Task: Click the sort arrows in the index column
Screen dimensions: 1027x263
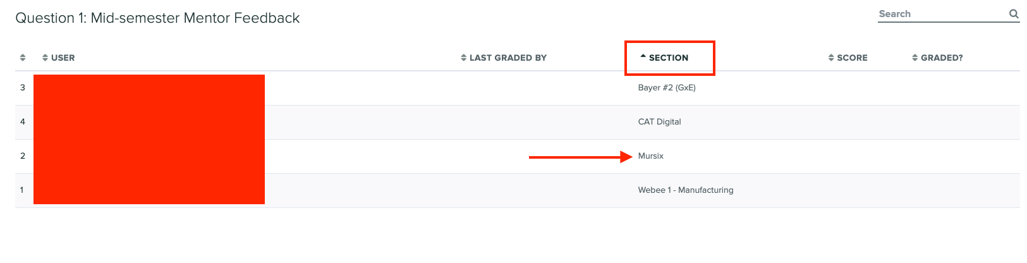Action: (x=23, y=58)
